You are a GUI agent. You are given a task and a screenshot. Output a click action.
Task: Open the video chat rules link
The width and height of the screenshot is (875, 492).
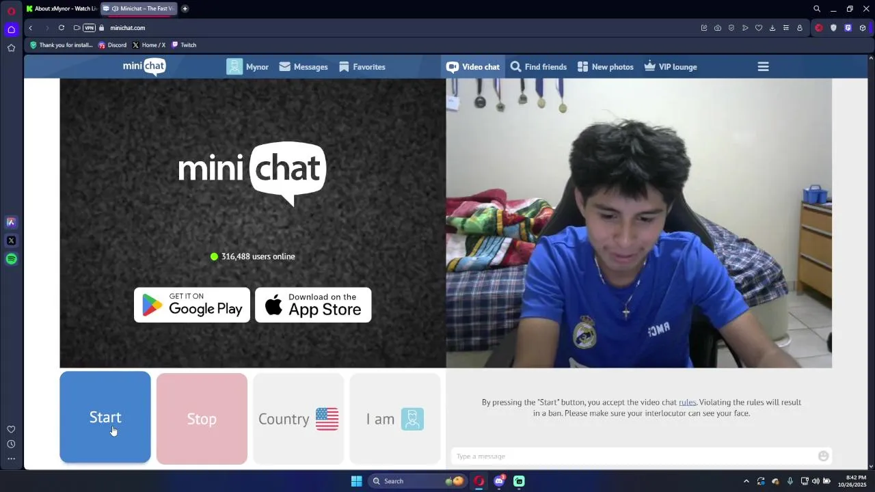[687, 402]
